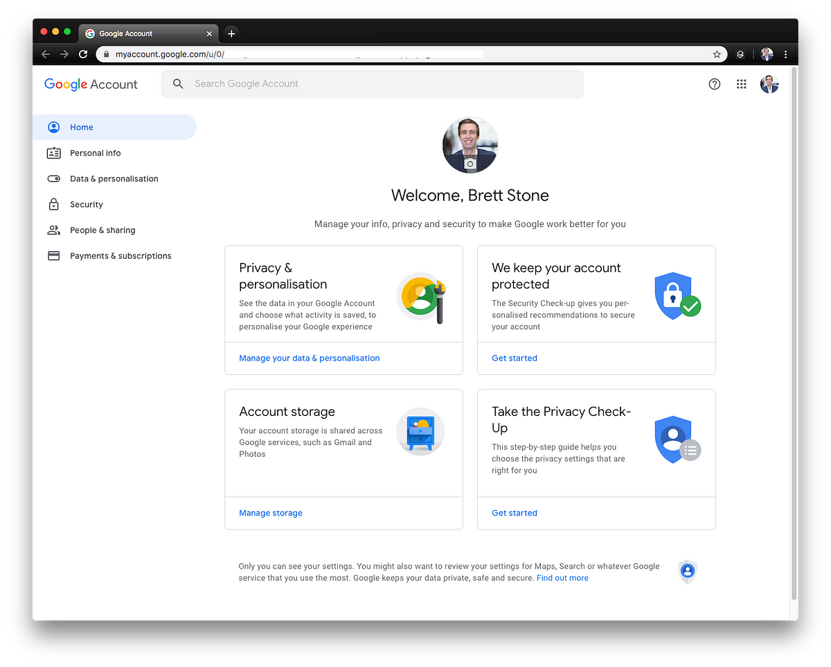831x667 pixels.
Task: Click the Search Google Account field
Action: pos(373,84)
